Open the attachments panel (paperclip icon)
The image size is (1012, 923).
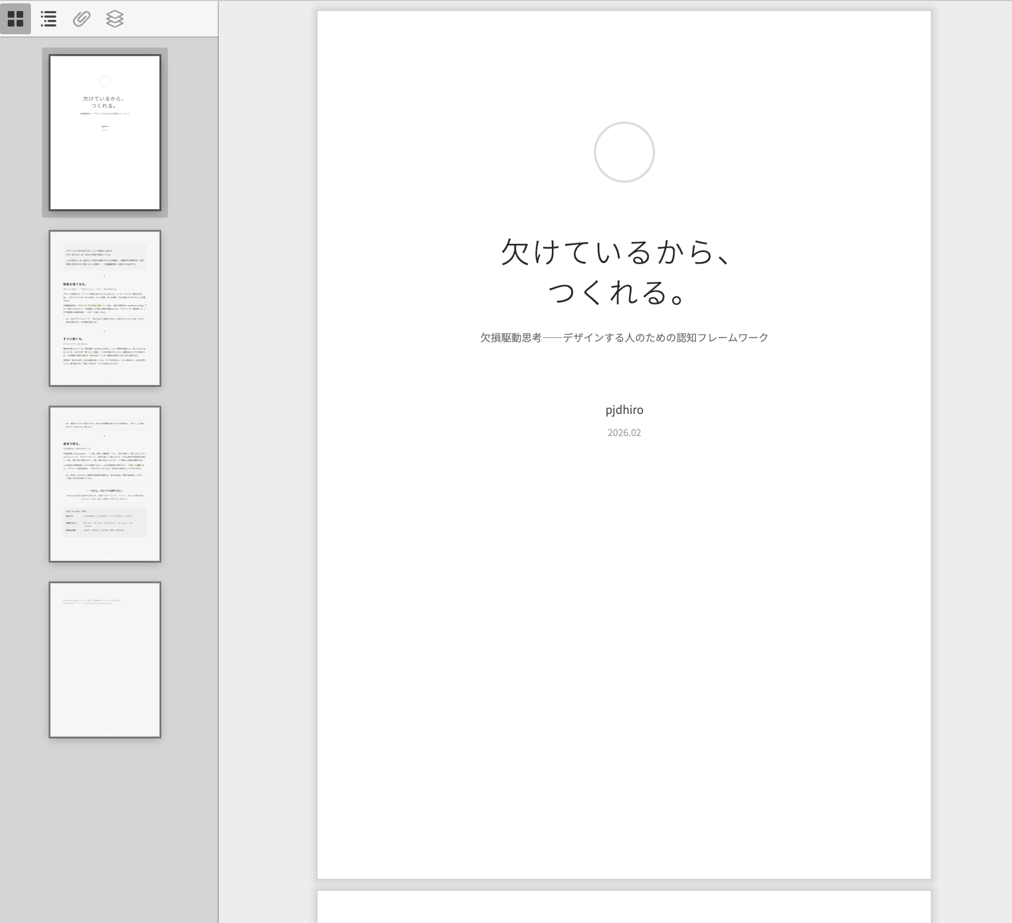point(82,19)
